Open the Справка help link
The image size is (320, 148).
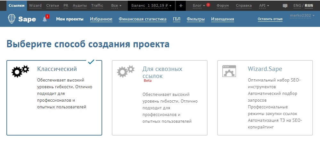point(244,5)
